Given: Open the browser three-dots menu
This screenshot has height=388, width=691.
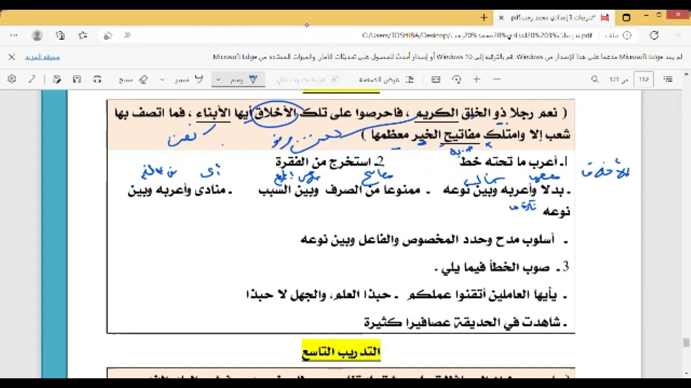Looking at the screenshot, I should (x=13, y=36).
